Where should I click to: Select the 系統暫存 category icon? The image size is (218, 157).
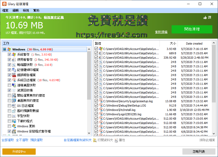pyautogui.click(x=13, y=54)
